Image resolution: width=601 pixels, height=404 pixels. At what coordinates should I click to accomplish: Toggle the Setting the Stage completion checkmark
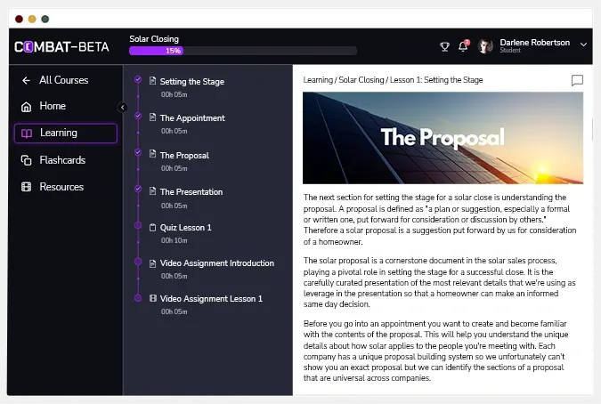(138, 79)
